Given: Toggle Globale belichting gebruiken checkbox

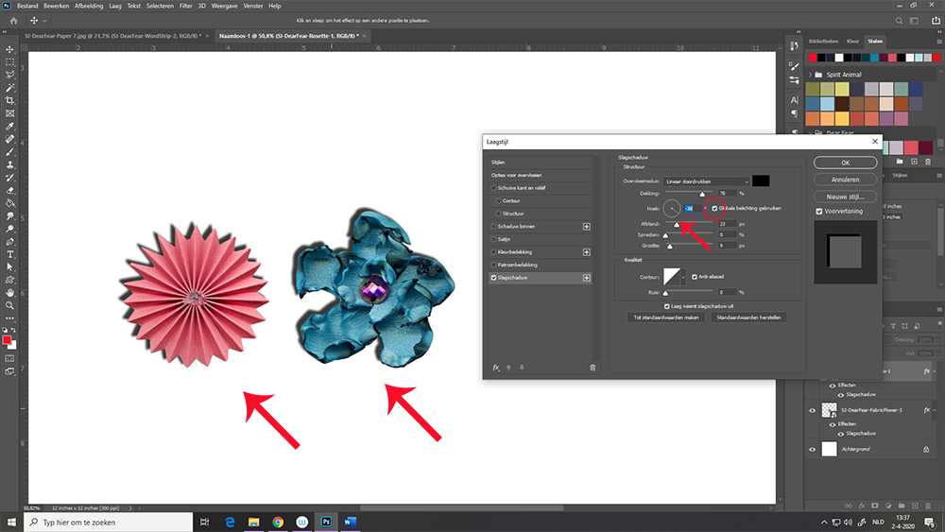Looking at the screenshot, I should pyautogui.click(x=714, y=209).
